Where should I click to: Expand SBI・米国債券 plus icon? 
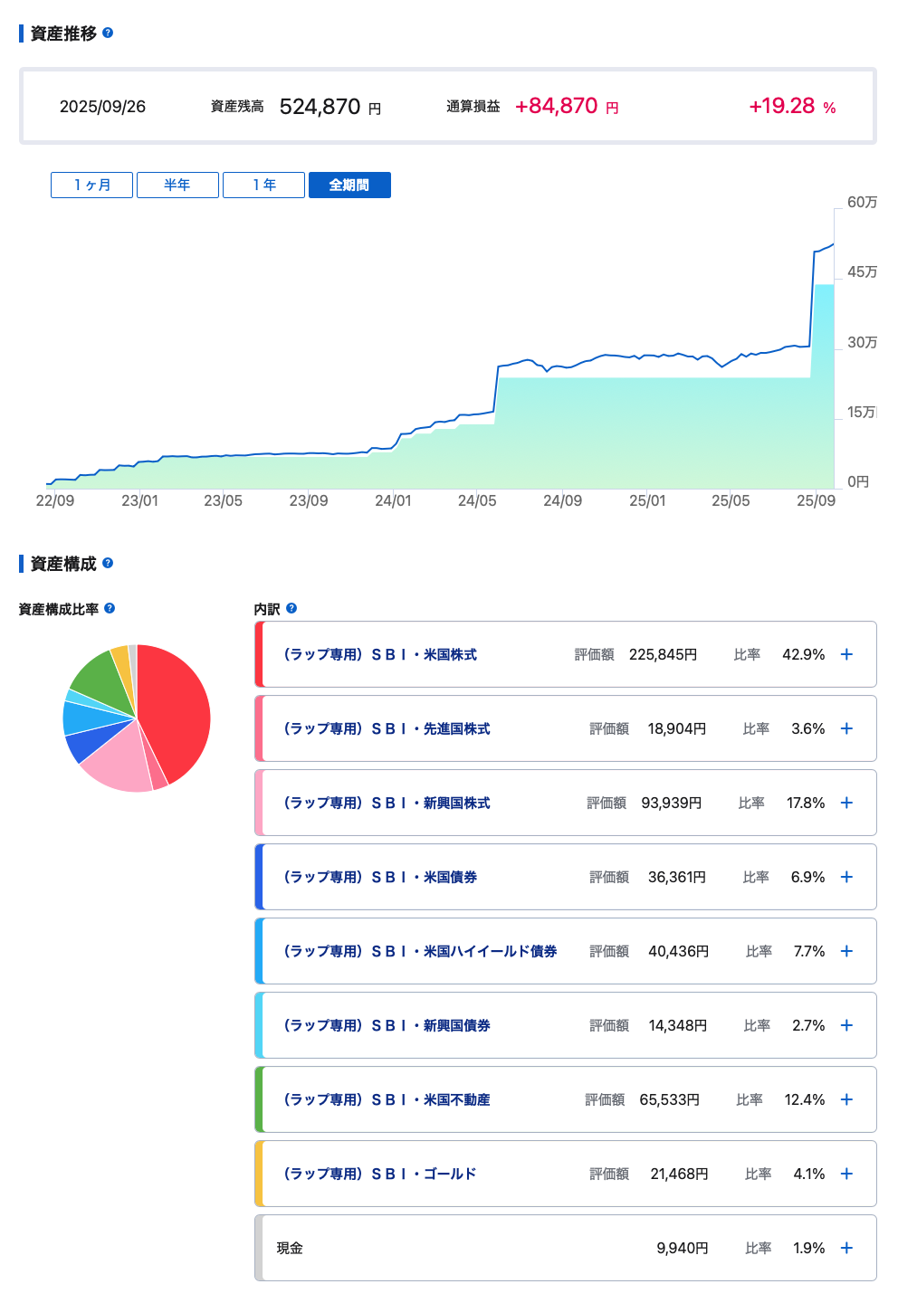click(x=846, y=877)
